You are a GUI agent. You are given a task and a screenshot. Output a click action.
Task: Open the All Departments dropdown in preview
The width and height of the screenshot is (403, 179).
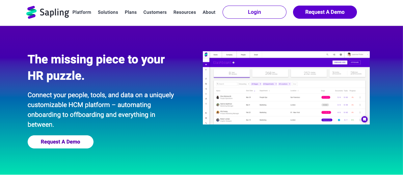tap(270, 84)
